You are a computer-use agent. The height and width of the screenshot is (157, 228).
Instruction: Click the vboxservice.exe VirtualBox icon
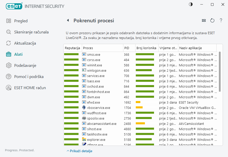pyautogui.click(x=84, y=108)
